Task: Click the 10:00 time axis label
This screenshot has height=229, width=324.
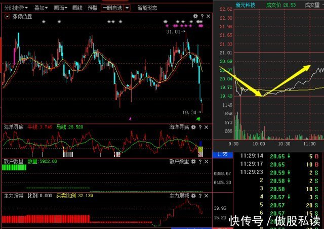Action: tap(259, 144)
